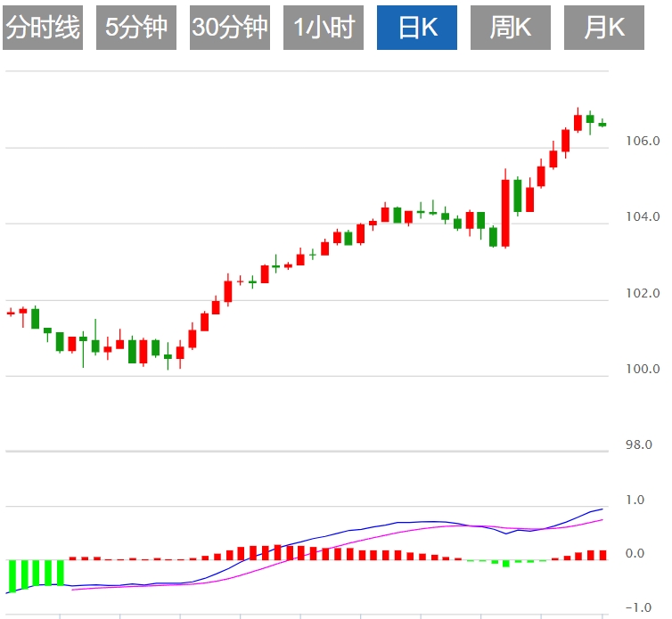The image size is (672, 619).
Task: Click the rightmost red MACD histogram bar
Action: pyautogui.click(x=602, y=555)
